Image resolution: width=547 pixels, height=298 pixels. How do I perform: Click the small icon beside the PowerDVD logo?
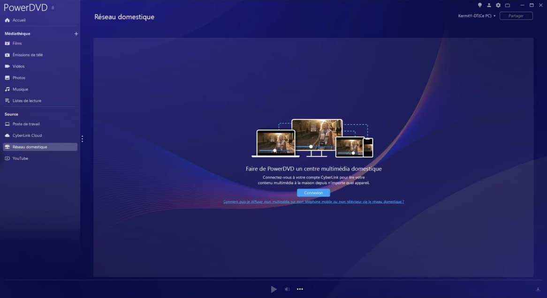[x=53, y=7]
